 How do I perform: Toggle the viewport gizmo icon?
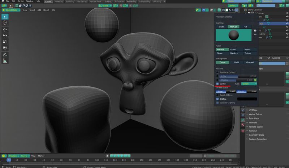(203, 10)
